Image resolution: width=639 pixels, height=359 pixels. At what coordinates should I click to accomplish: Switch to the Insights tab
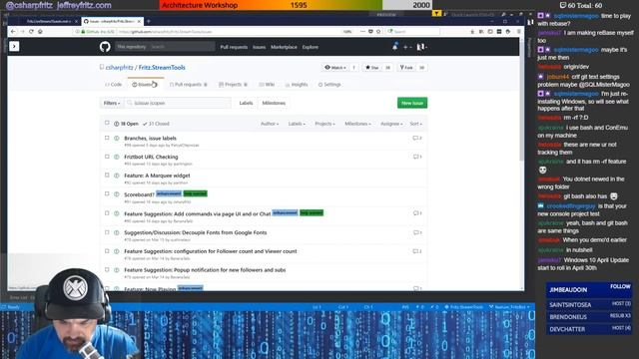[x=297, y=85]
